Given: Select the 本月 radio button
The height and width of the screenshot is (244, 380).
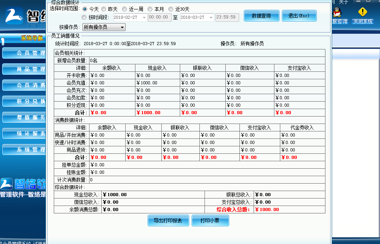Looking at the screenshot, I should pyautogui.click(x=150, y=9).
